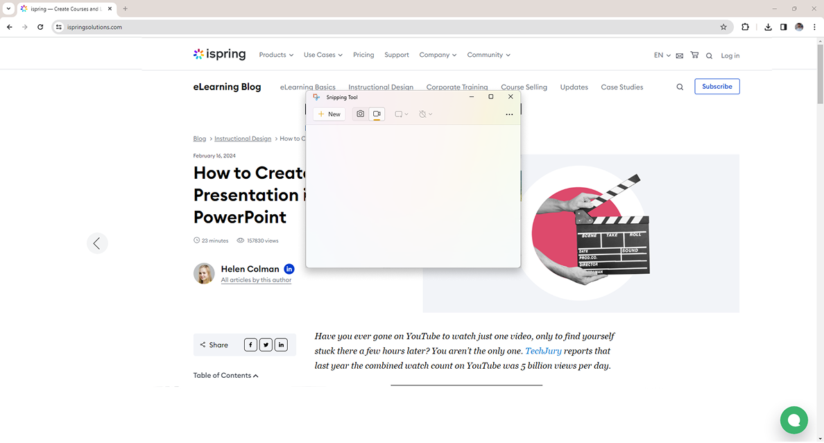Go back in browser history
The width and height of the screenshot is (824, 443).
click(x=10, y=27)
